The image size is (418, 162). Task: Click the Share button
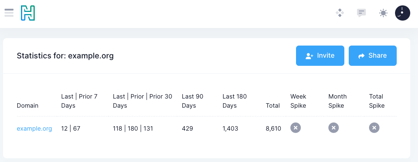point(372,56)
